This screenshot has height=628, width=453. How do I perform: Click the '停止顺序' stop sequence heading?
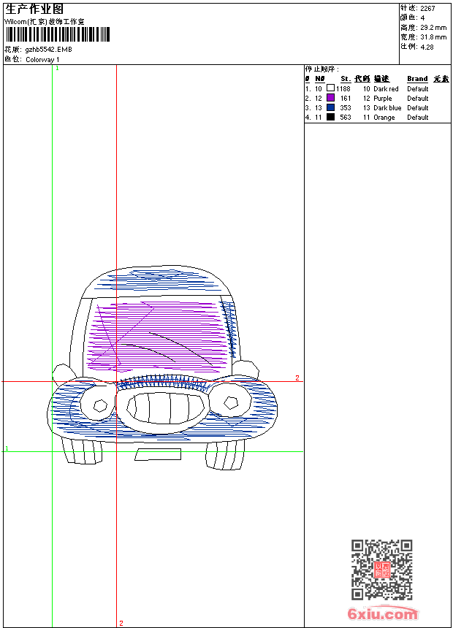pos(322,69)
